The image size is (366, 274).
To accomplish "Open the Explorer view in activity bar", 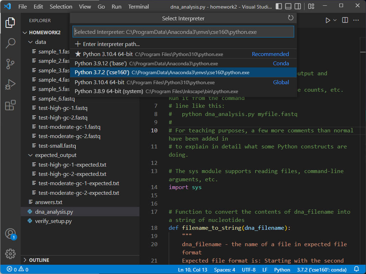I will pyautogui.click(x=10, y=23).
